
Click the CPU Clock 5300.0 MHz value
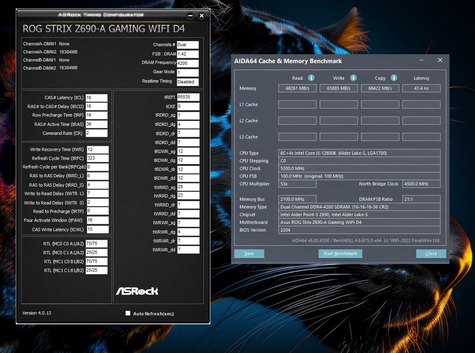click(359, 168)
